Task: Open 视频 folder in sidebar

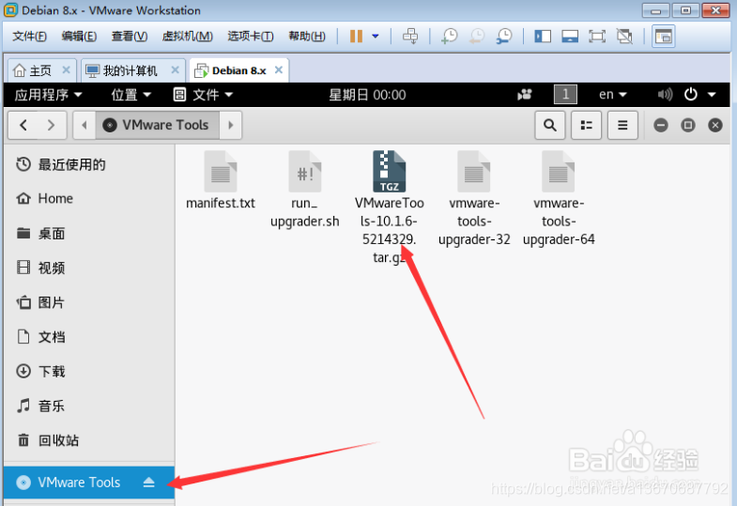Action: pyautogui.click(x=89, y=268)
